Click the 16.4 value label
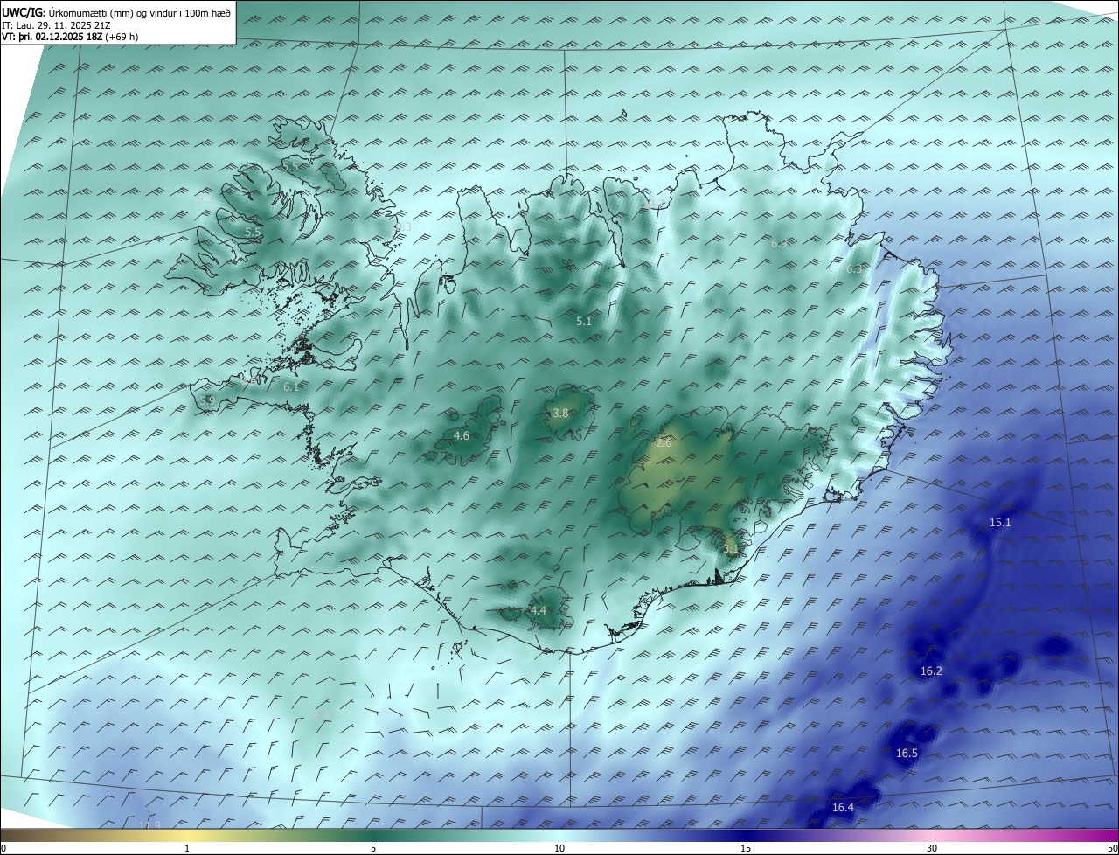This screenshot has width=1119, height=855. pyautogui.click(x=843, y=808)
